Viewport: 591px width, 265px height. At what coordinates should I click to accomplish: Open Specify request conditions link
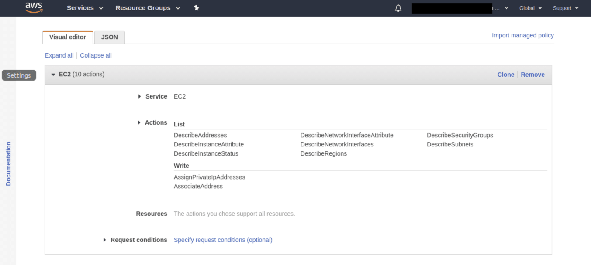[223, 240]
